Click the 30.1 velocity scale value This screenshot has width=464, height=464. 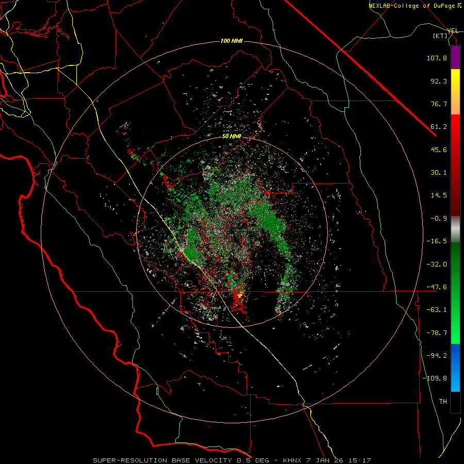coord(439,173)
